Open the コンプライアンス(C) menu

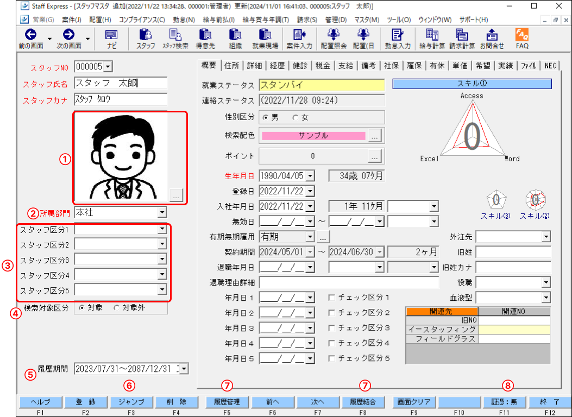coord(142,20)
